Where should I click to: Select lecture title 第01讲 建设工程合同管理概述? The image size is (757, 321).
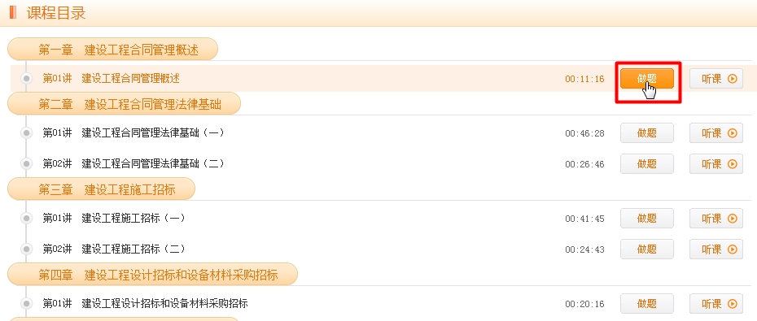pos(111,79)
